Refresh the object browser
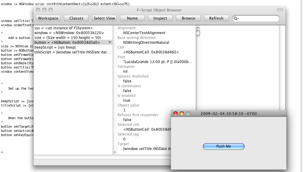 coord(216,18)
